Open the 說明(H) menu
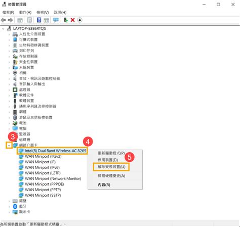 (x=60, y=12)
